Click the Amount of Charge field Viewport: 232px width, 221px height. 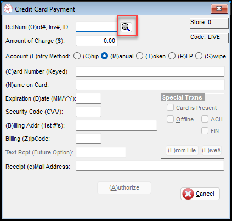tap(97, 41)
